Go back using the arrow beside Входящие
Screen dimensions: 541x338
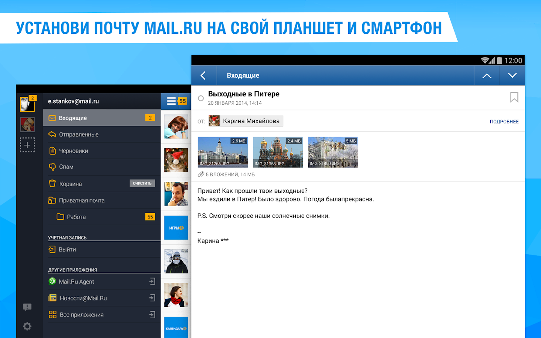203,75
